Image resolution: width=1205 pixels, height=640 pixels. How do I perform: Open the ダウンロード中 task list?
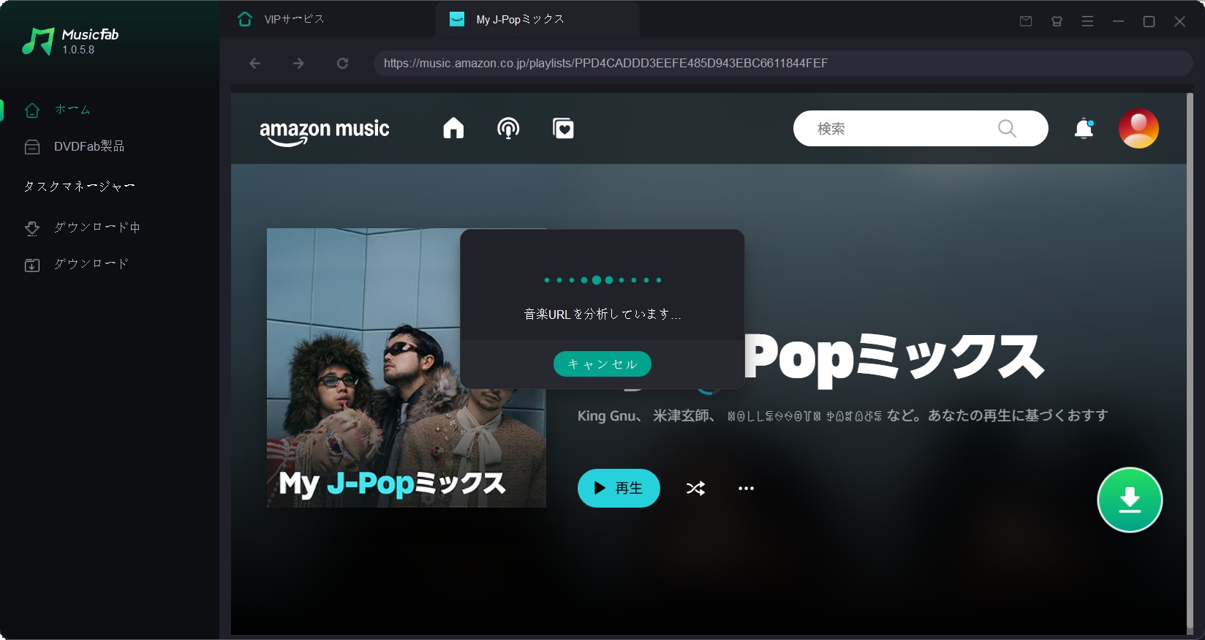(82, 227)
